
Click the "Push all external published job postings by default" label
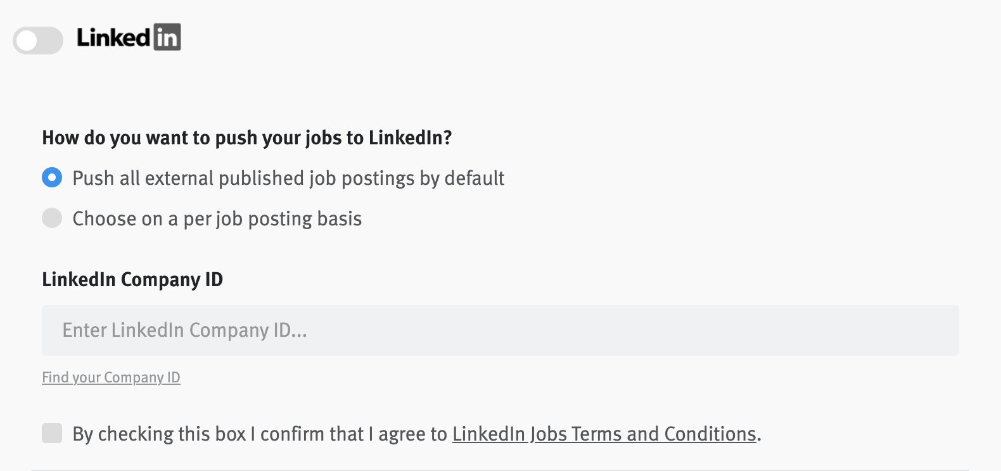pyautogui.click(x=288, y=179)
